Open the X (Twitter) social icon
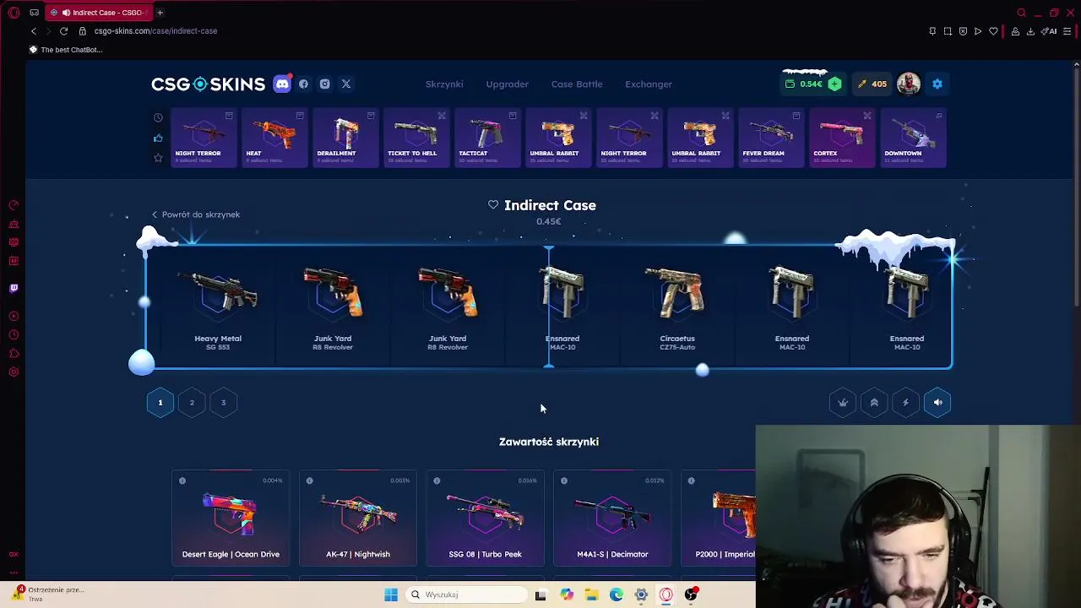Image resolution: width=1081 pixels, height=608 pixels. 345,84
